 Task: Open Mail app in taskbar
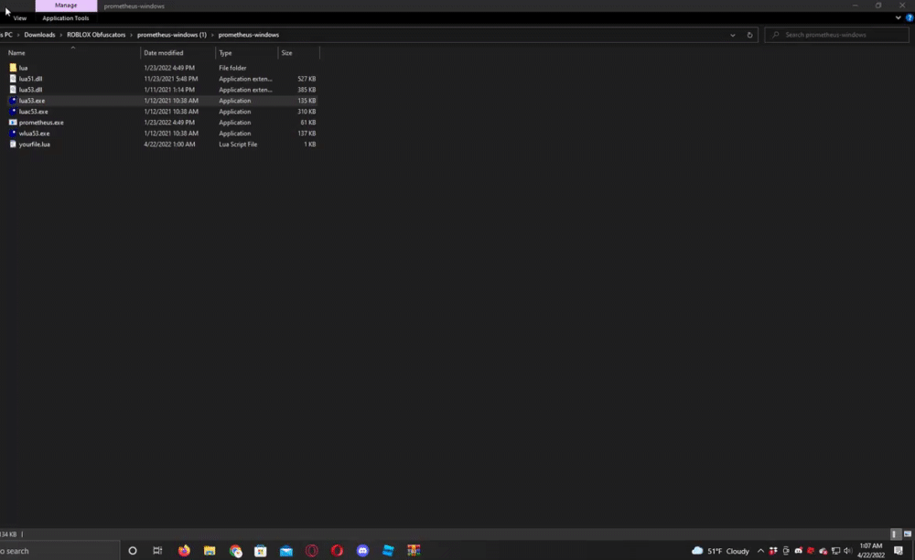tap(286, 551)
